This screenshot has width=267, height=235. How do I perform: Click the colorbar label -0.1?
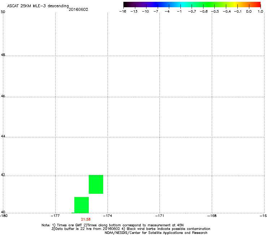238,12
